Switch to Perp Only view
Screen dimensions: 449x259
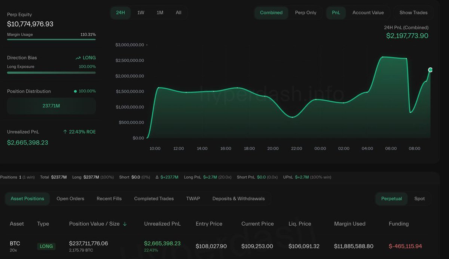point(306,12)
